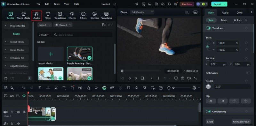Expand the Cloud Media tree item
256x126 pixels.
tap(5, 50)
